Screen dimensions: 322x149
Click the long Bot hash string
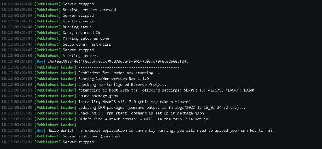click(118, 62)
